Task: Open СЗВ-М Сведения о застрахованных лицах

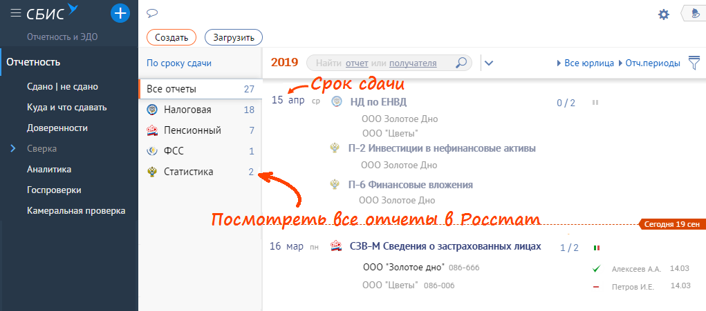Action: click(445, 246)
